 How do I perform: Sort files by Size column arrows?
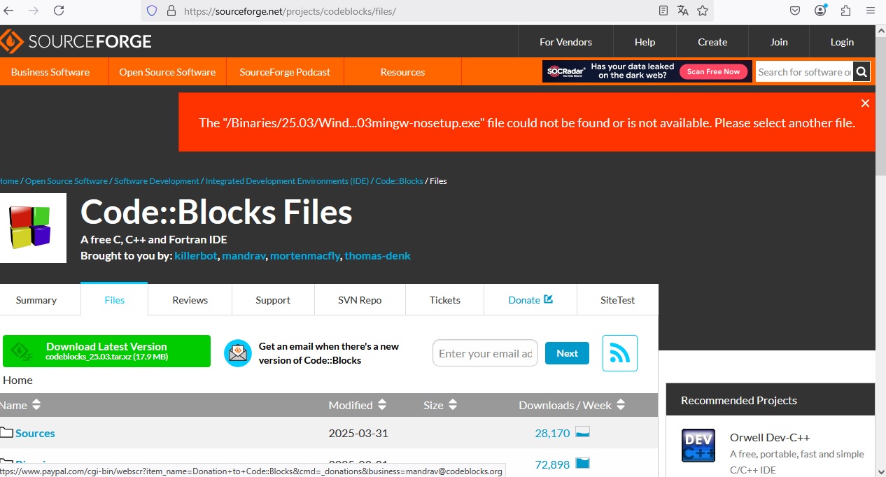point(453,405)
